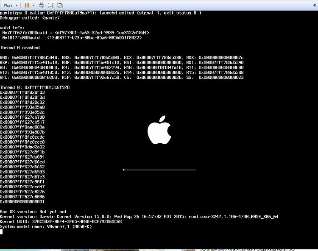This screenshot has height=251, width=318.
Task: Select 'Debugger called: <panic>' line
Action: [x=30, y=18]
